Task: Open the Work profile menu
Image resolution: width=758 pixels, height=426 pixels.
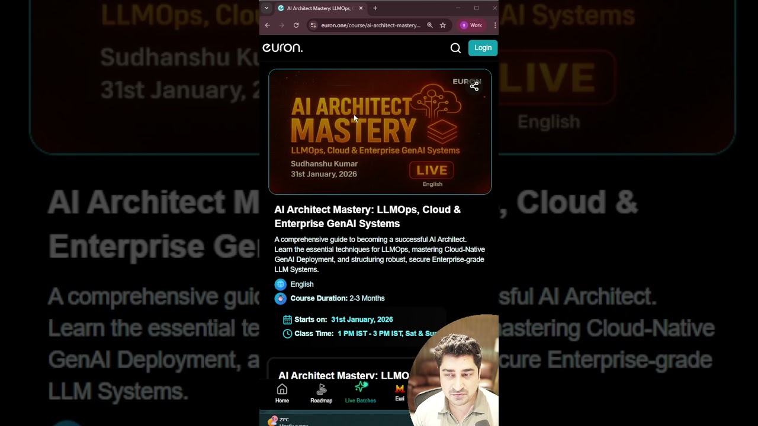Action: point(472,25)
